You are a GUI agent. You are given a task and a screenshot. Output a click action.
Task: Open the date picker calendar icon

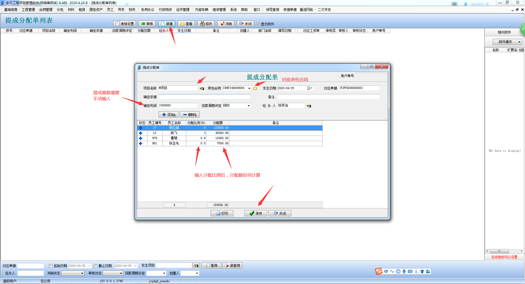point(309,88)
